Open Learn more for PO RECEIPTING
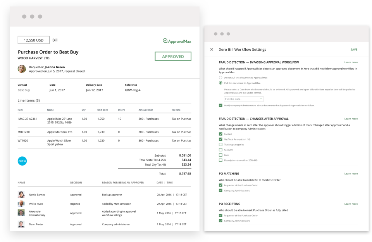This screenshot has height=242, width=372. (351, 204)
